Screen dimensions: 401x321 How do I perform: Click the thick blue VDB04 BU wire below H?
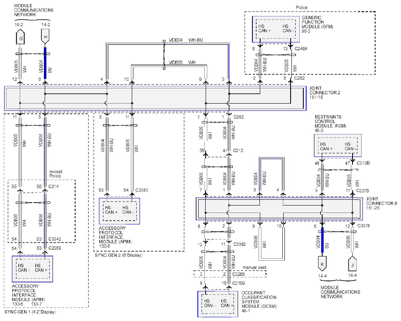(x=45, y=63)
